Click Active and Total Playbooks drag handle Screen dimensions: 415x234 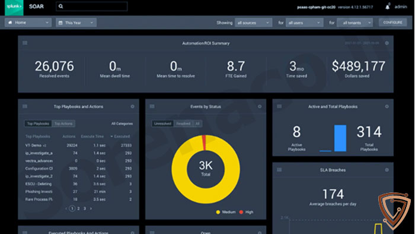(x=279, y=106)
